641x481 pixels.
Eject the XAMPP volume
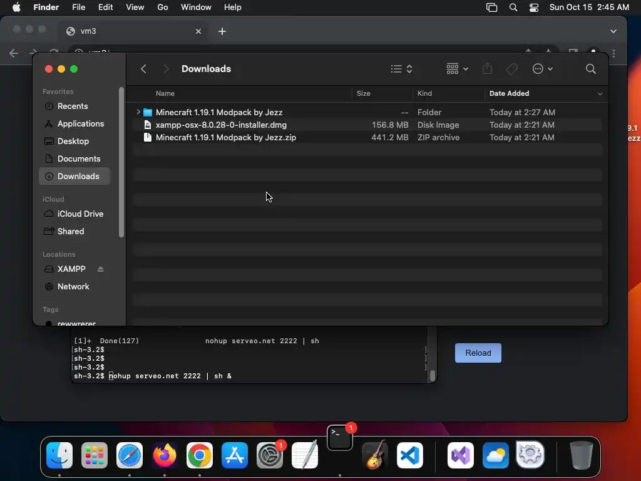[101, 269]
